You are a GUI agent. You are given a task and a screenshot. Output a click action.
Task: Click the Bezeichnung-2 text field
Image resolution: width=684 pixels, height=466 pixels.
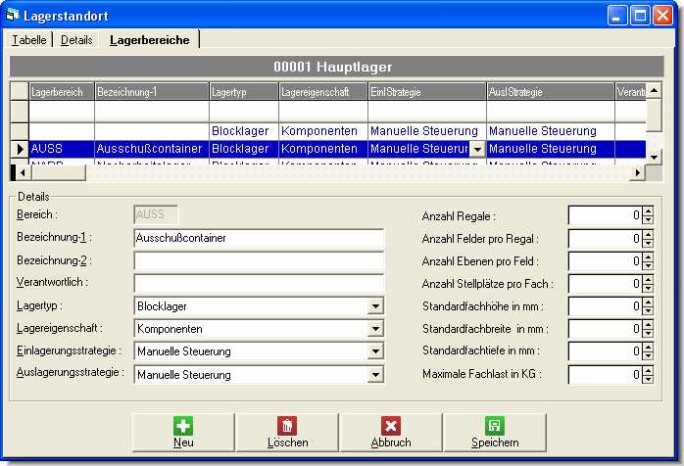tap(258, 261)
